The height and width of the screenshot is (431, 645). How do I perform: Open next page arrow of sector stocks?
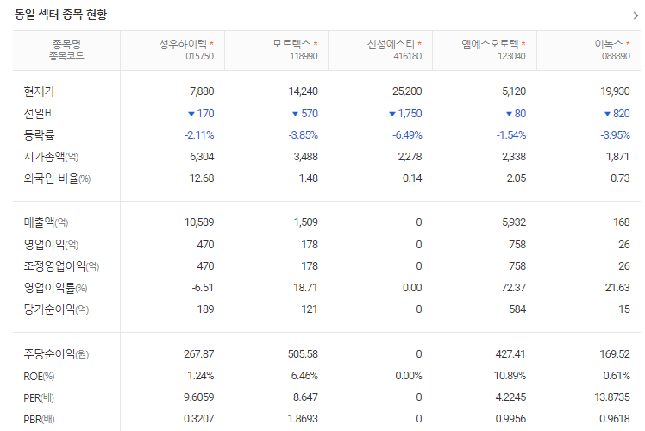tap(636, 16)
